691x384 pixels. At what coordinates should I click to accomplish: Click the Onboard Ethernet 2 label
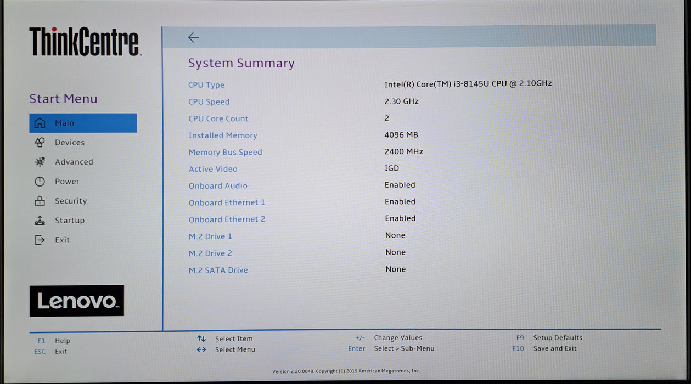tap(227, 219)
